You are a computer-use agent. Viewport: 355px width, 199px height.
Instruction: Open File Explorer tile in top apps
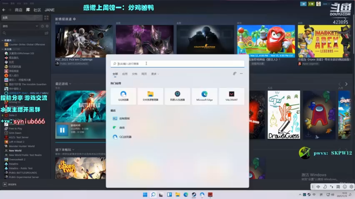[150, 96]
